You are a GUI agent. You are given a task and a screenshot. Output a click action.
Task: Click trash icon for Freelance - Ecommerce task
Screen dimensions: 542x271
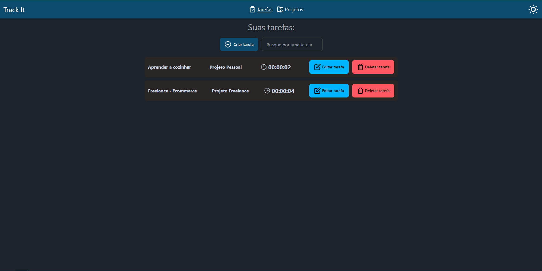(x=360, y=91)
